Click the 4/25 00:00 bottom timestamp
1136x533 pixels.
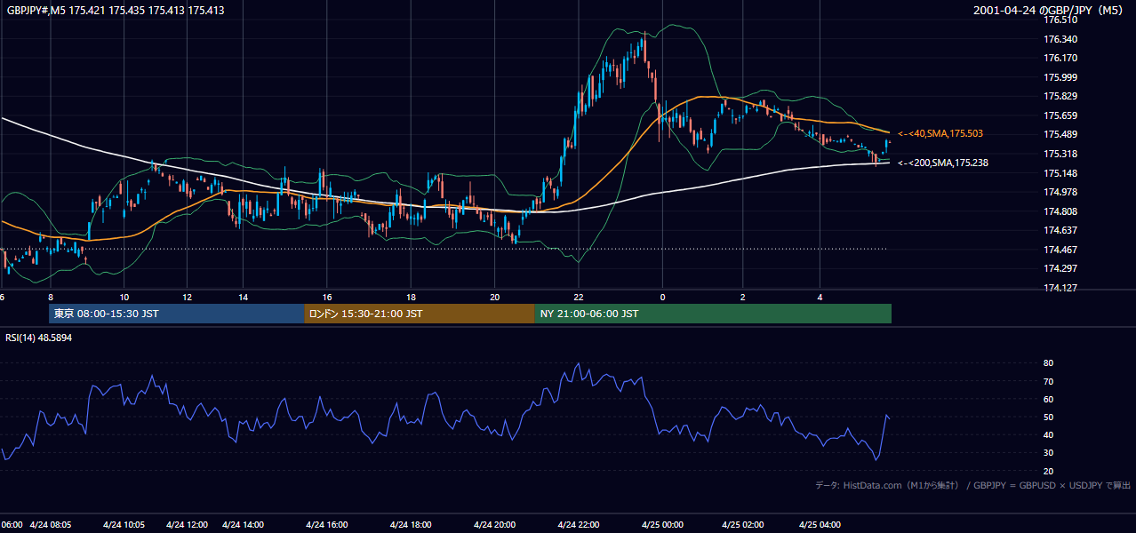pos(662,524)
